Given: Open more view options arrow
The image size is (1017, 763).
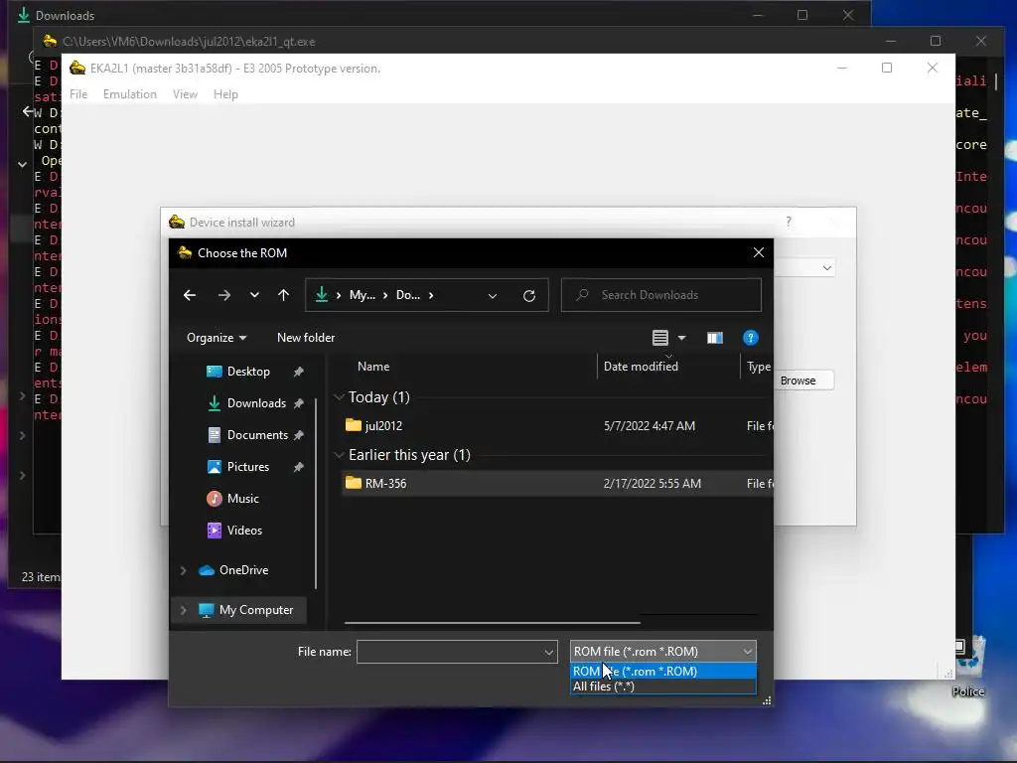Looking at the screenshot, I should coord(681,338).
